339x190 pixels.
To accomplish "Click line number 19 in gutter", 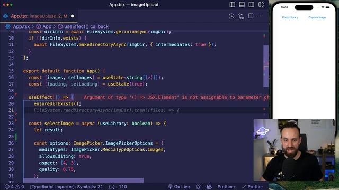I will click(x=11, y=97).
